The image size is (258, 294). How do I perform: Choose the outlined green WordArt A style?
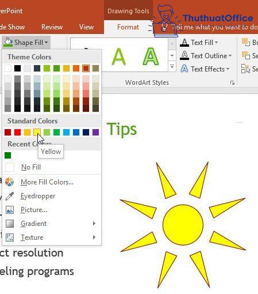tap(151, 56)
